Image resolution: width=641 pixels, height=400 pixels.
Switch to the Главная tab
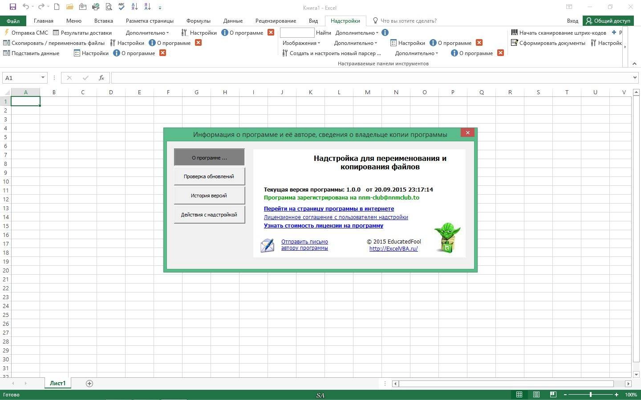[x=44, y=20]
